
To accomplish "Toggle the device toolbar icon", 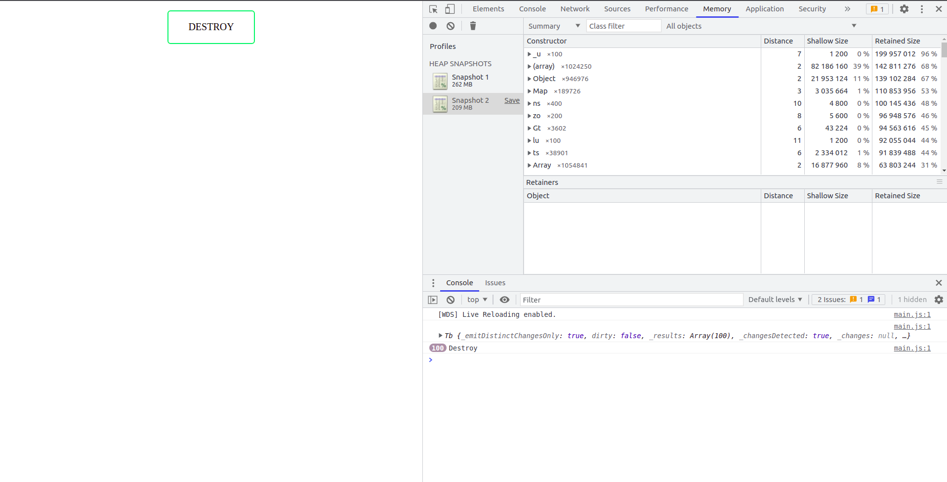I will [450, 9].
